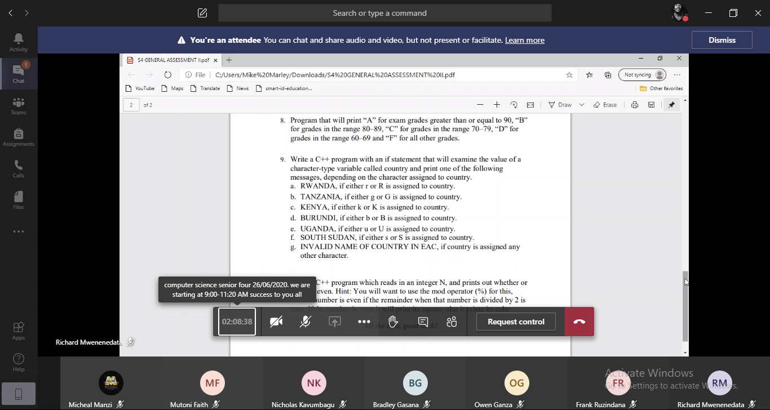Open the Translate bookmark

tap(205, 88)
